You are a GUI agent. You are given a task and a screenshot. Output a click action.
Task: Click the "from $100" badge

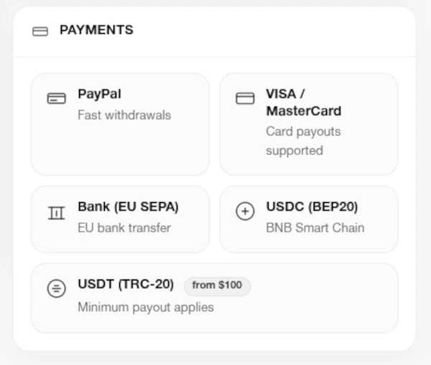tap(217, 285)
